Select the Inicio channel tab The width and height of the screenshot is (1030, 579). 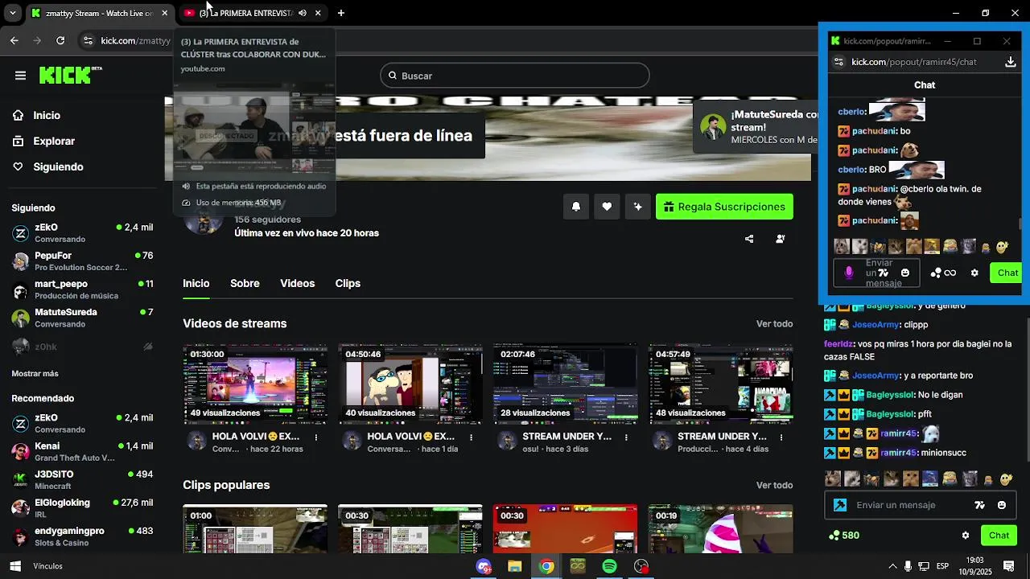196,283
